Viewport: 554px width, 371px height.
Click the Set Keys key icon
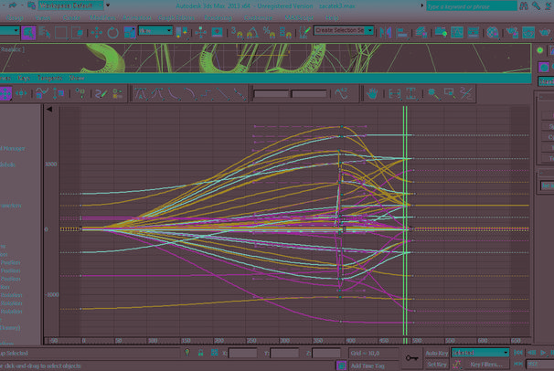point(412,353)
